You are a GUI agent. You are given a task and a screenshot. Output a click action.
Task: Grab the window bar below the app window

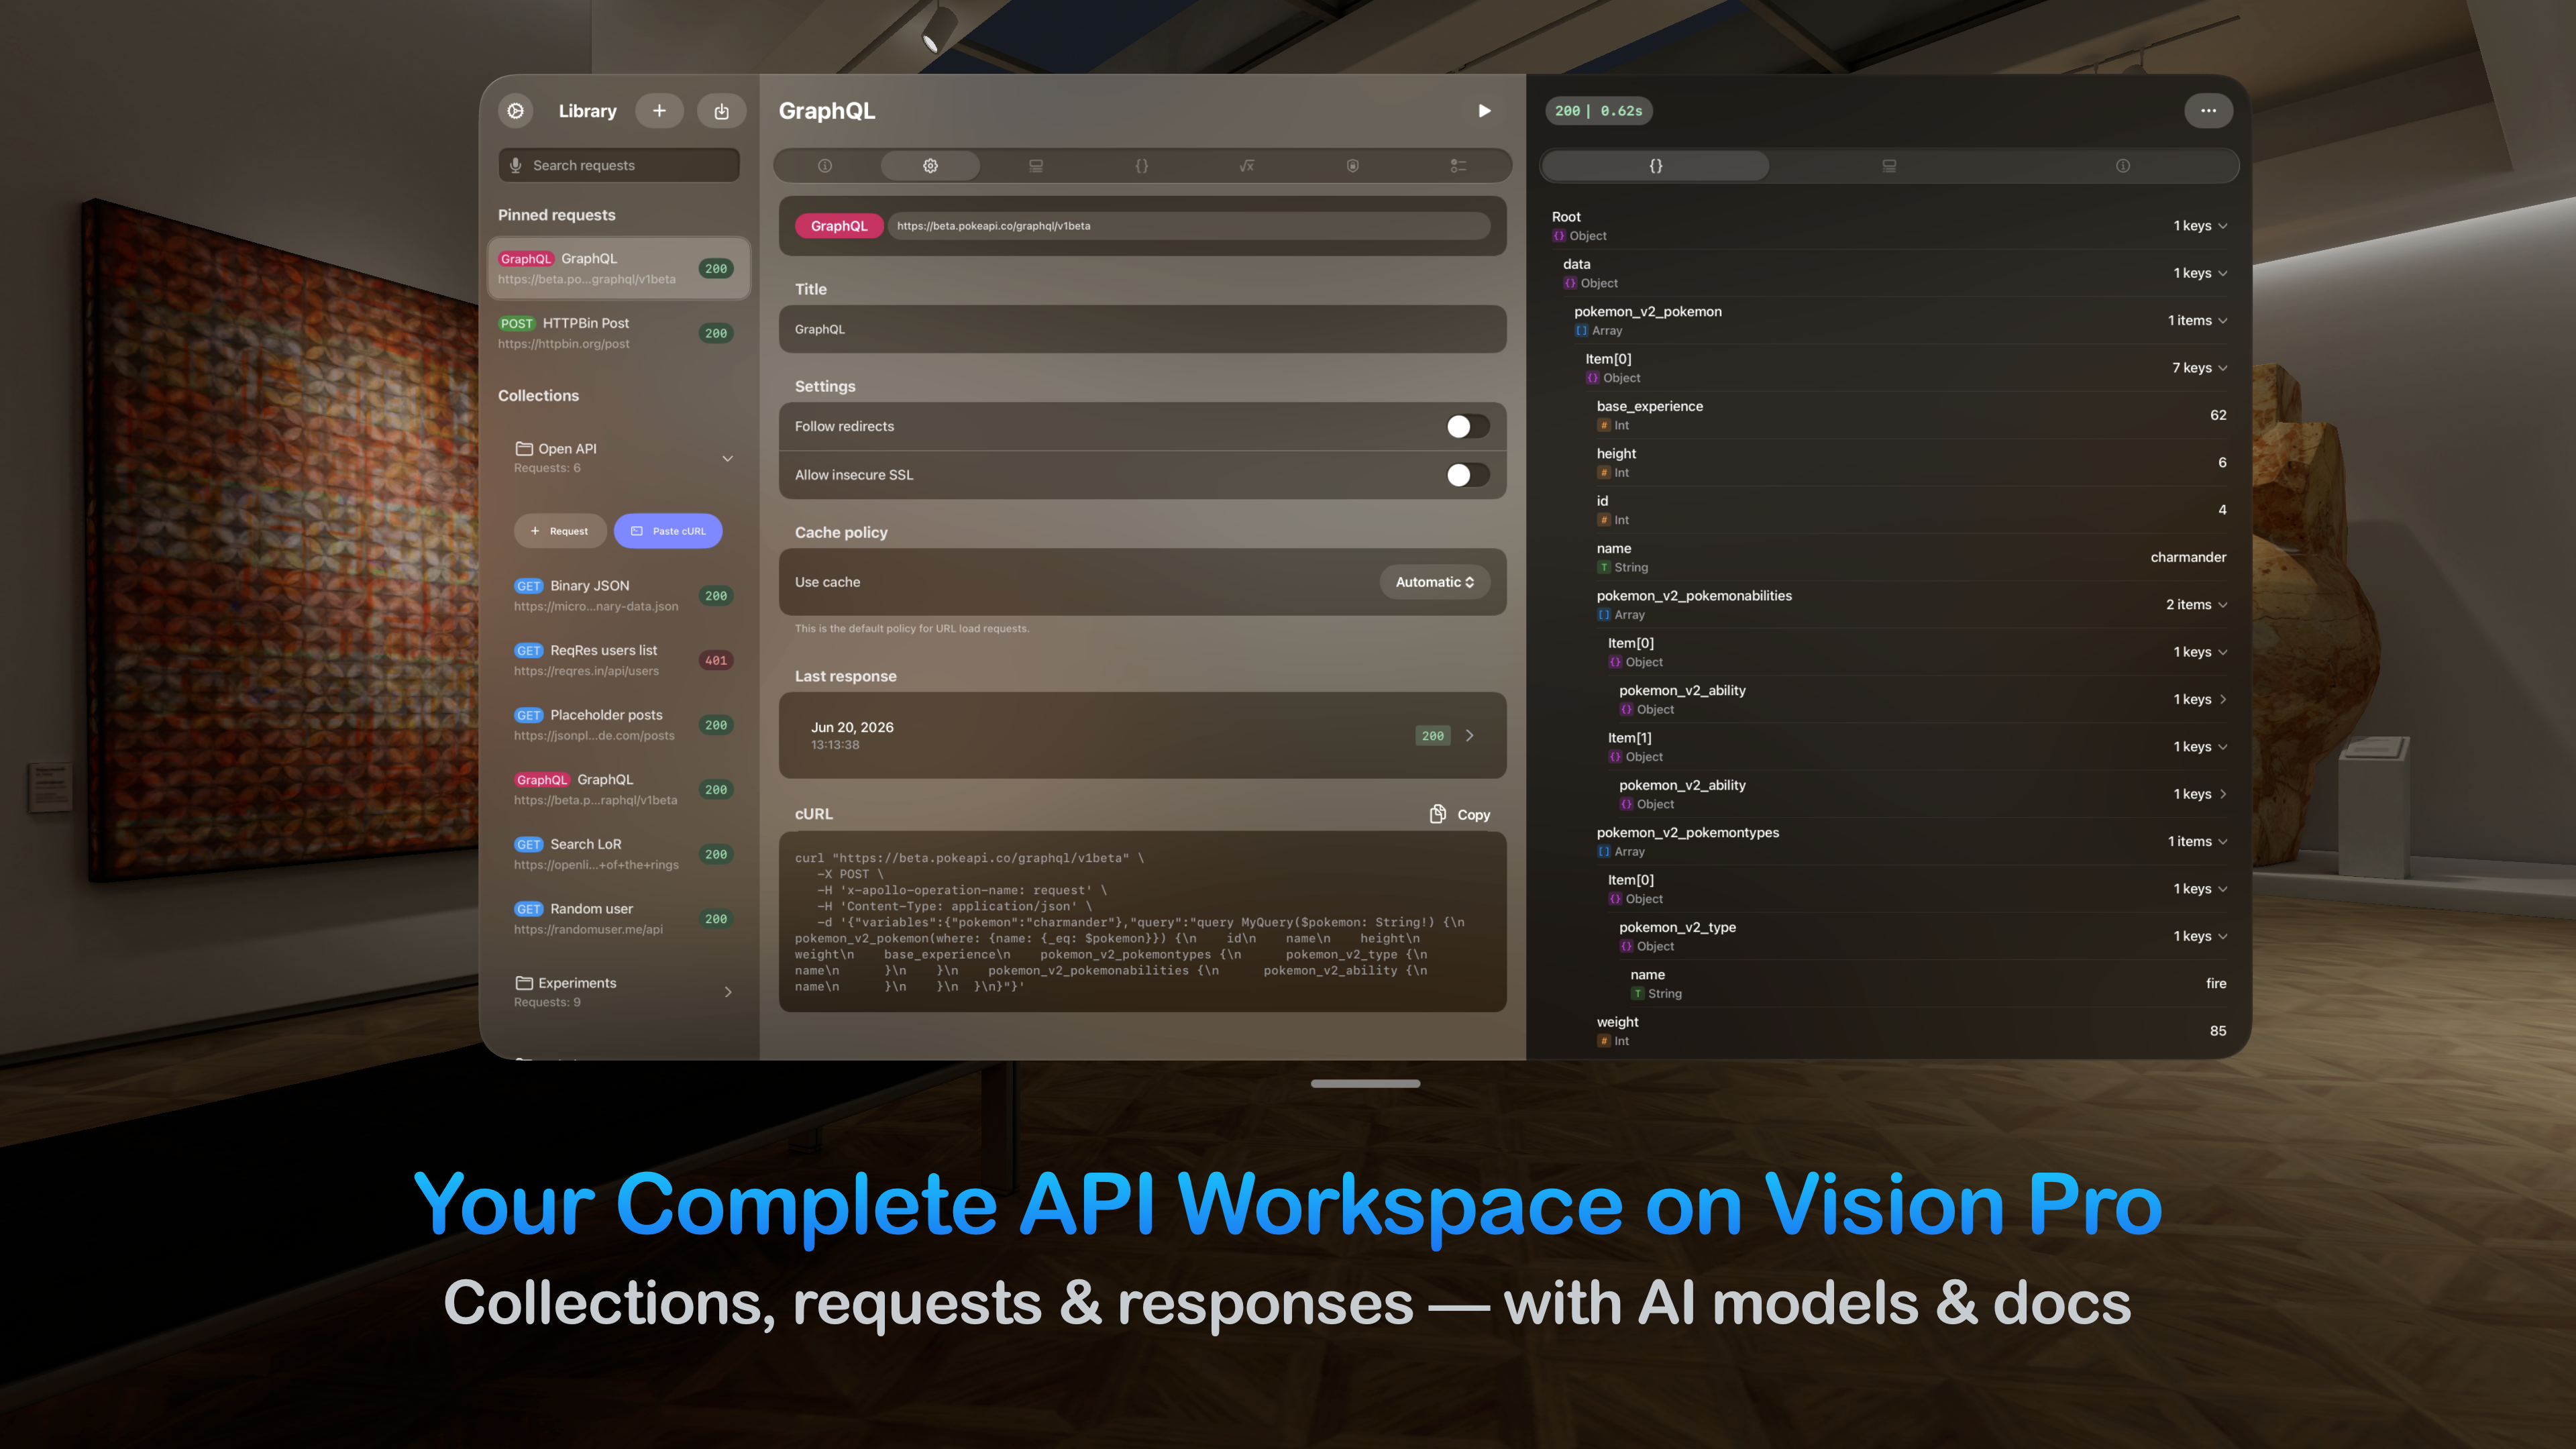click(x=1365, y=1083)
